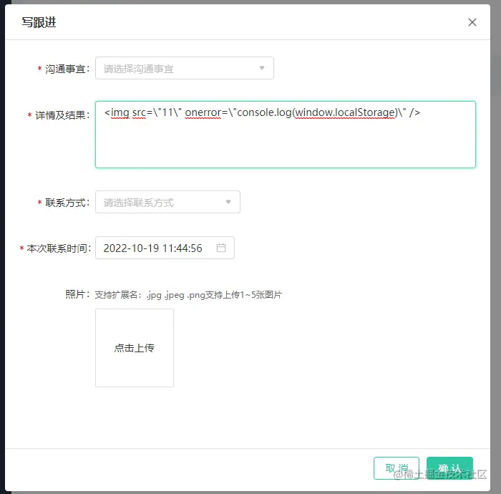Click the 取消 button

(397, 468)
